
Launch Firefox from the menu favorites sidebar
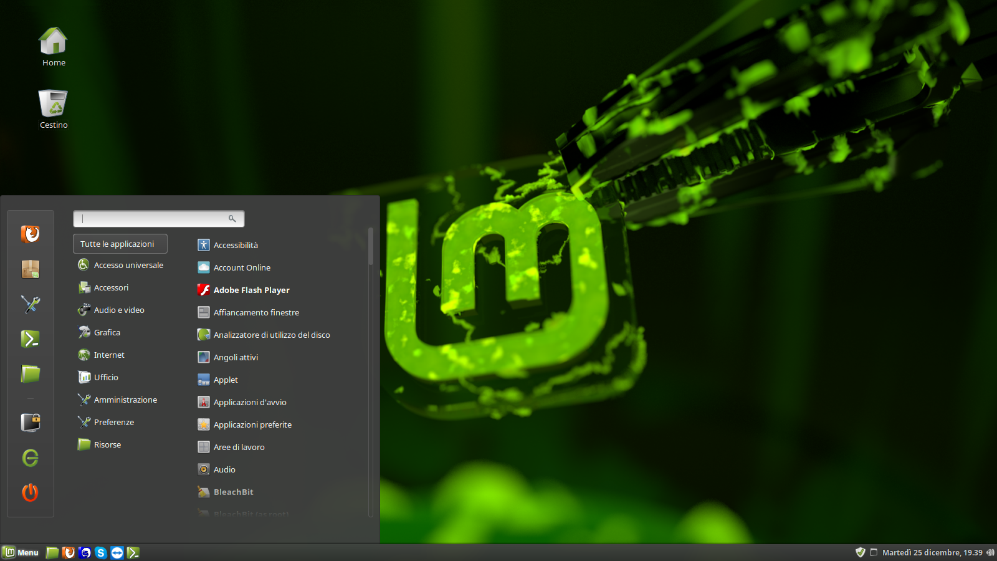(30, 234)
